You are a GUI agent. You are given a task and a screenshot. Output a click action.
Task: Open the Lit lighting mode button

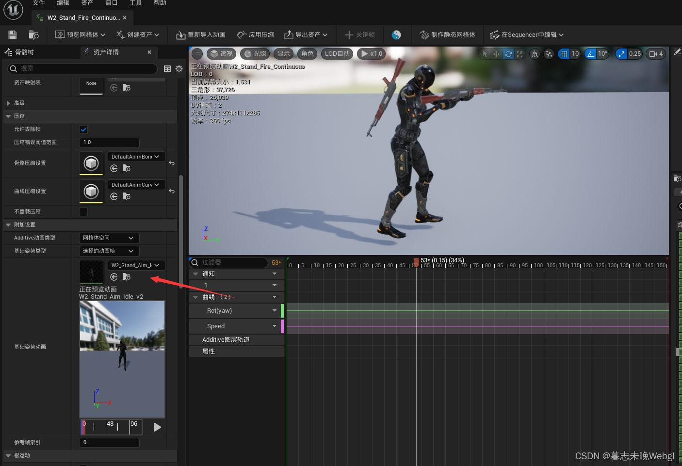pyautogui.click(x=255, y=54)
